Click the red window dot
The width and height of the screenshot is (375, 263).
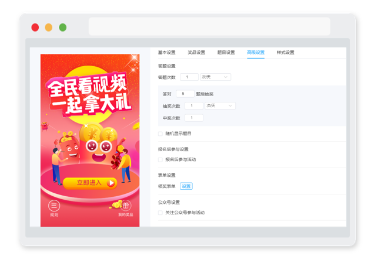coord(35,28)
